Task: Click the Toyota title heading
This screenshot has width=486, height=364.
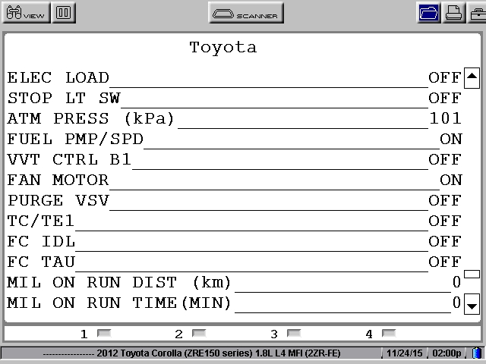Action: pyautogui.click(x=223, y=48)
